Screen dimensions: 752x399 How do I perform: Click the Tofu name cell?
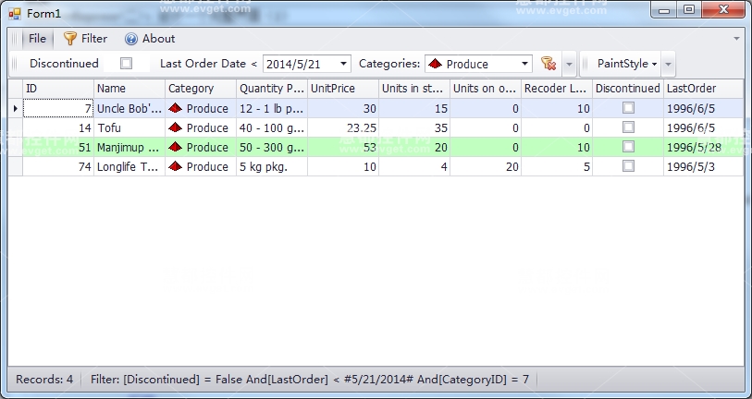click(x=129, y=127)
